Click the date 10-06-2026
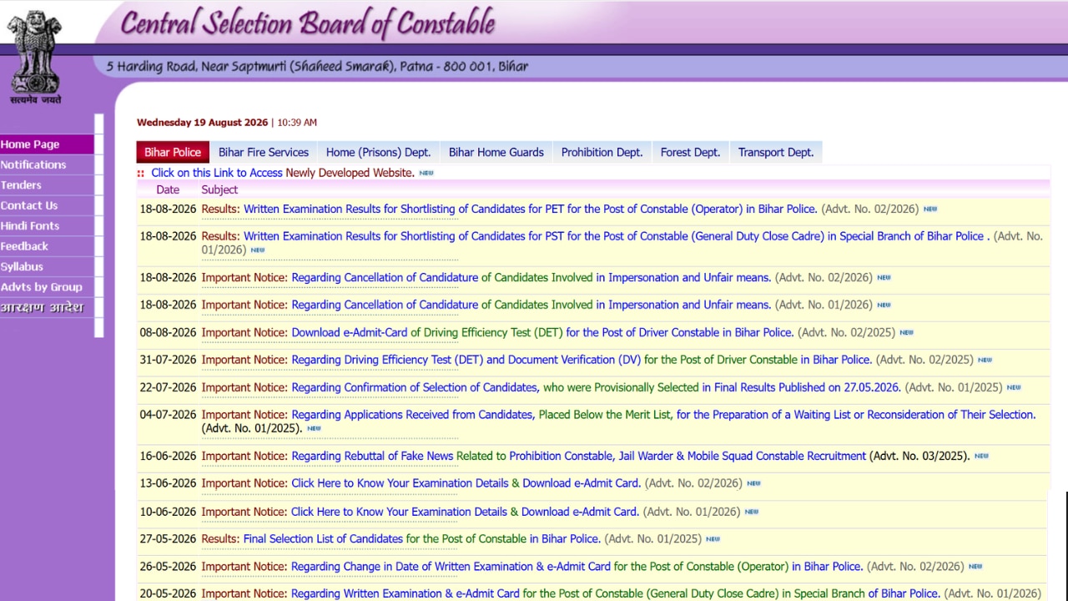 pos(168,512)
